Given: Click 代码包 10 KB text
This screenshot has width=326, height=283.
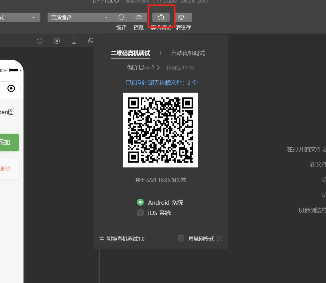Looking at the screenshot, I should [180, 68].
